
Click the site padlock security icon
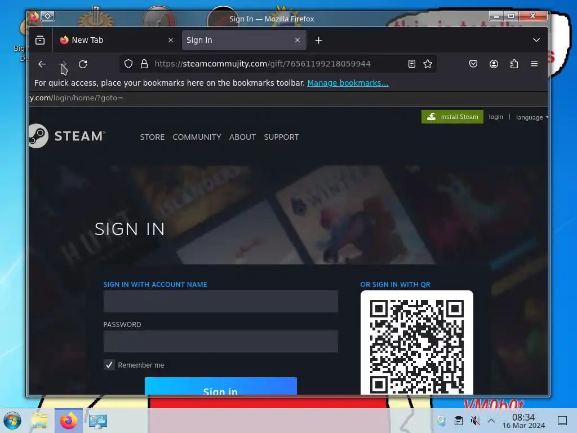point(144,64)
